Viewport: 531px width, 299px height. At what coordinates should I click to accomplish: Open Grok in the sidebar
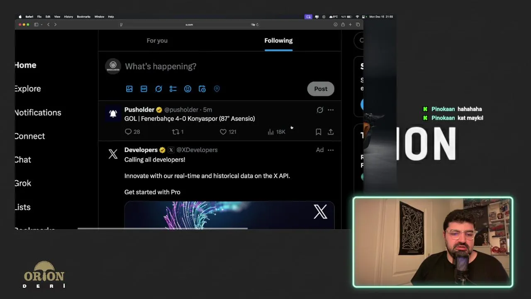(22, 183)
